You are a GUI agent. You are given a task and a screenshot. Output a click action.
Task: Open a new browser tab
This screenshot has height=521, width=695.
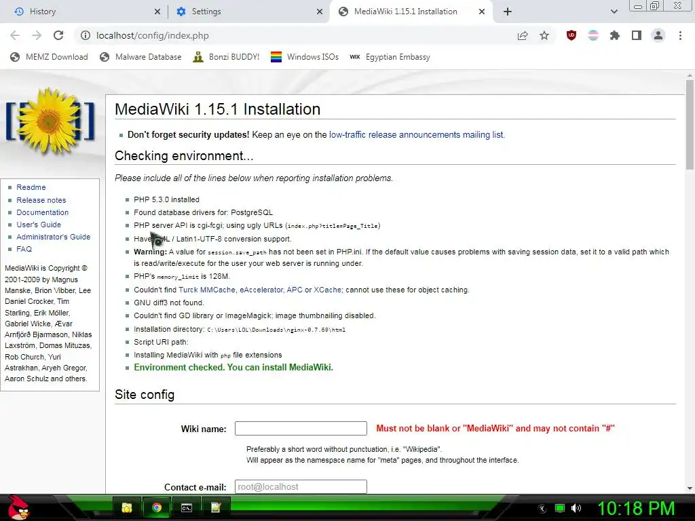[508, 12]
